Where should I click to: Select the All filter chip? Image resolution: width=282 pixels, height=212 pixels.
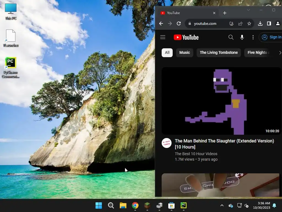coord(167,53)
